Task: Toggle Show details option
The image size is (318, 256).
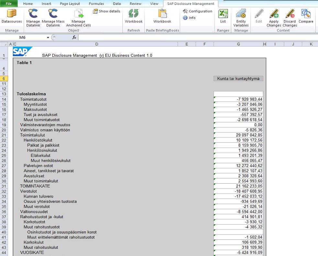Action: [x=107, y=11]
